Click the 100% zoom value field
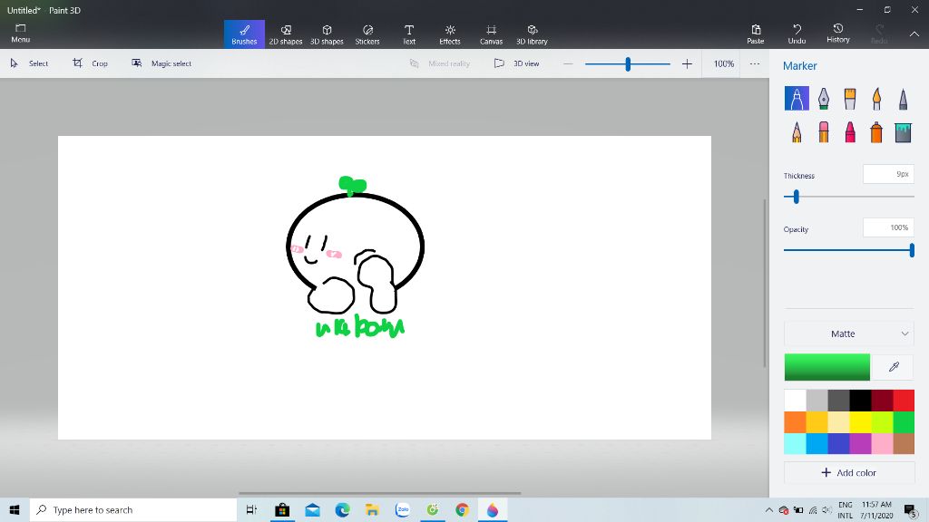Image resolution: width=929 pixels, height=522 pixels. (723, 63)
